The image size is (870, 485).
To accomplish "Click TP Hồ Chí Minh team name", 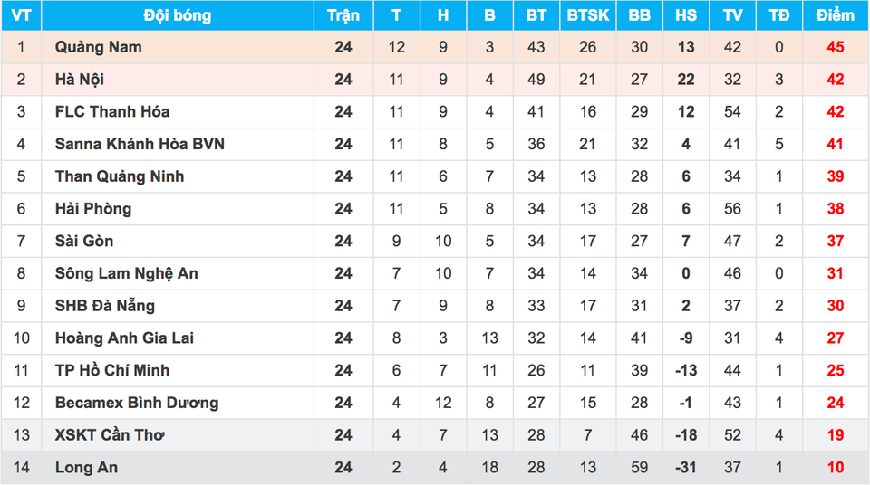I will 112,370.
